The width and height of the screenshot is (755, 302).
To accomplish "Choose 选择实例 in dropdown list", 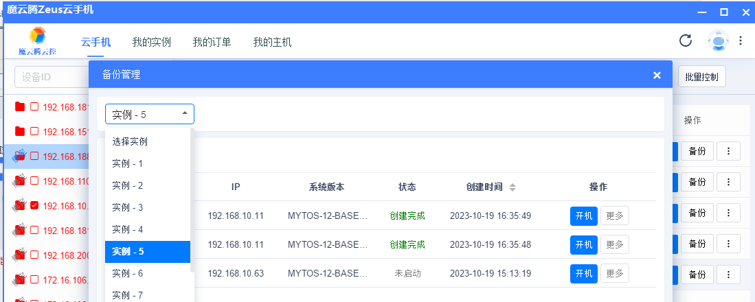I will [x=148, y=142].
